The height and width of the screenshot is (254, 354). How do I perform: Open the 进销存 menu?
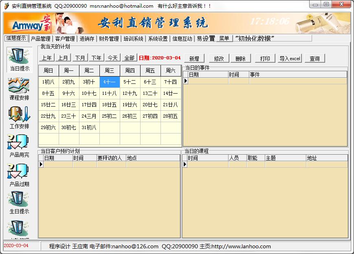click(x=87, y=39)
